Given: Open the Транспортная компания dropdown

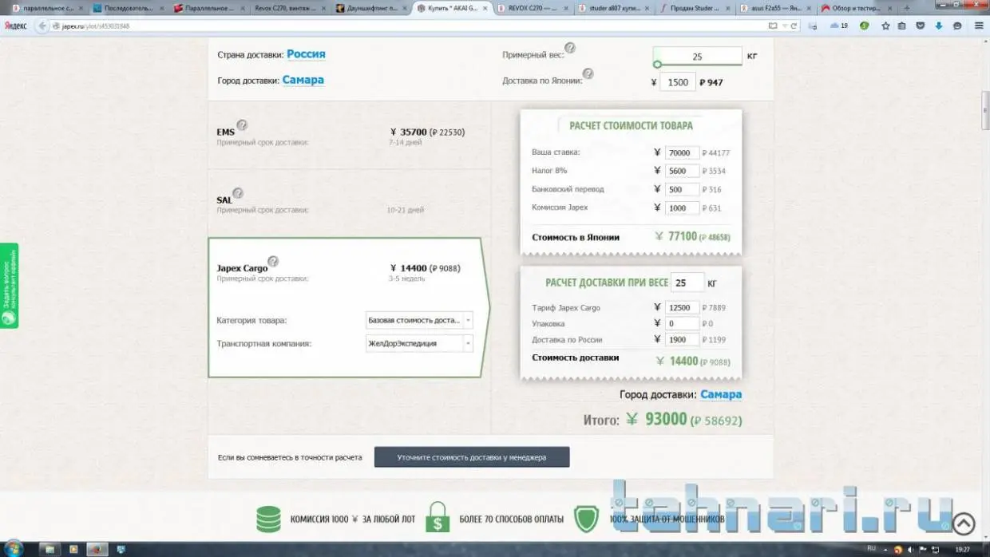Looking at the screenshot, I should click(x=419, y=343).
